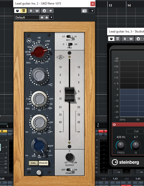
Task: Toggle bypass on the Neve 1073 plugin
Action: 23,11
